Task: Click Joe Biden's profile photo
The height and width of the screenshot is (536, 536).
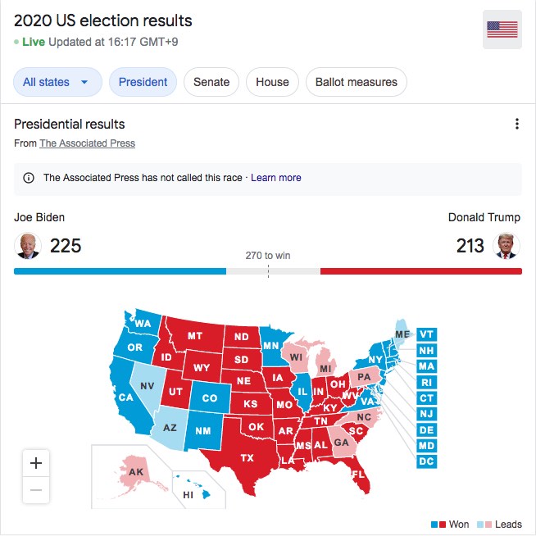Action: point(28,246)
